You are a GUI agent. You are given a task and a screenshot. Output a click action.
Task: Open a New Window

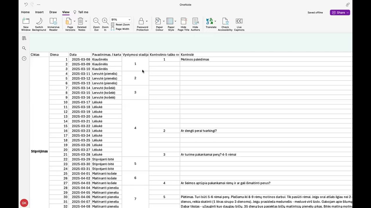click(x=26, y=24)
